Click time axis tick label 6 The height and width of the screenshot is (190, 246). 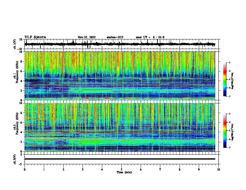pos(141,170)
